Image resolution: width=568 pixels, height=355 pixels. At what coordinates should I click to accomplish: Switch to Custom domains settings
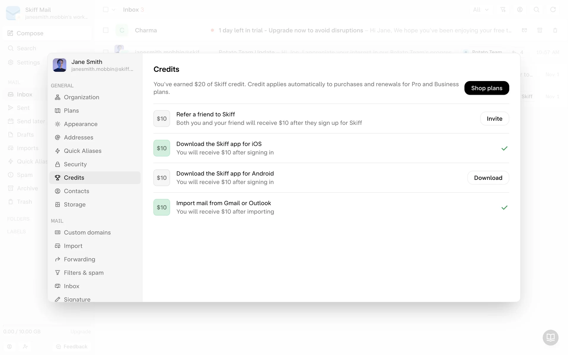pyautogui.click(x=87, y=233)
